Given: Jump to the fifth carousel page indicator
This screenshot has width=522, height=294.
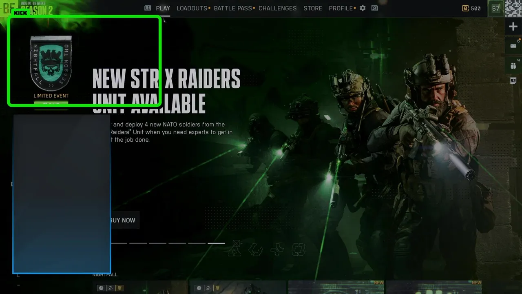Looking at the screenshot, I should 197,243.
